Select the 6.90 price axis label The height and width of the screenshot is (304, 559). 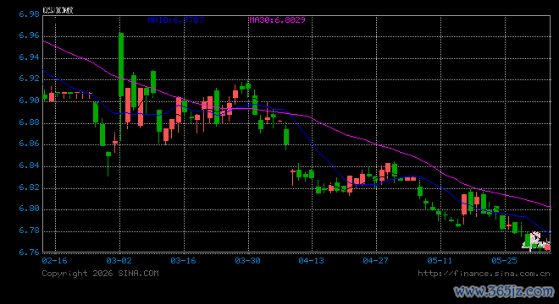30,100
